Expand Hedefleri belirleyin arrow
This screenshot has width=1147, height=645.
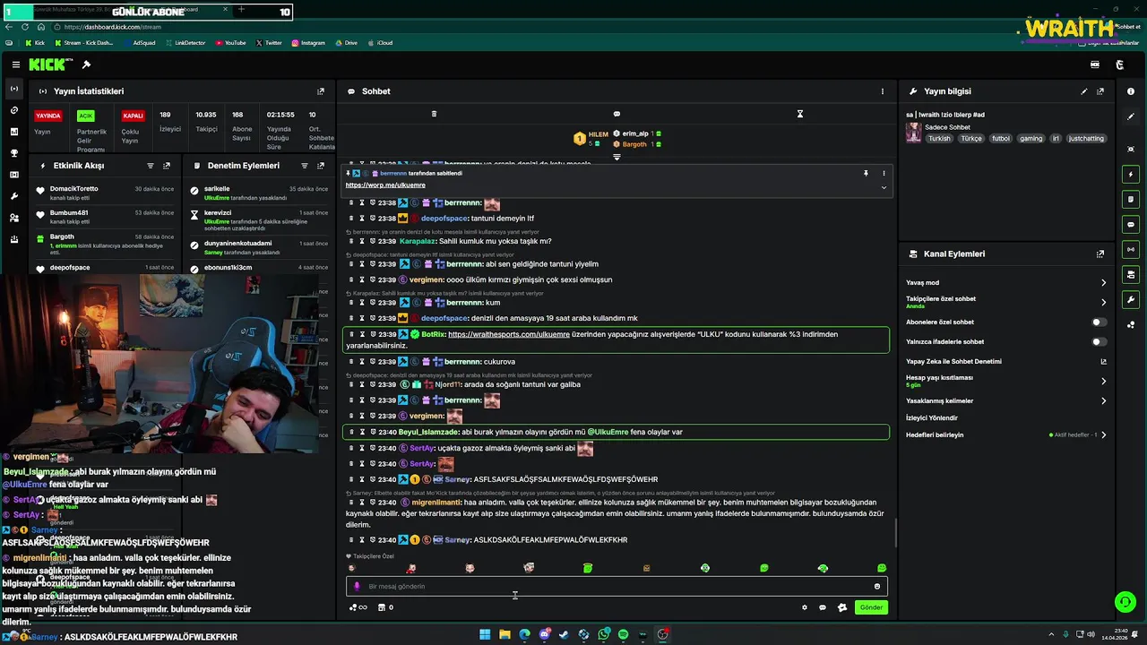point(1103,434)
